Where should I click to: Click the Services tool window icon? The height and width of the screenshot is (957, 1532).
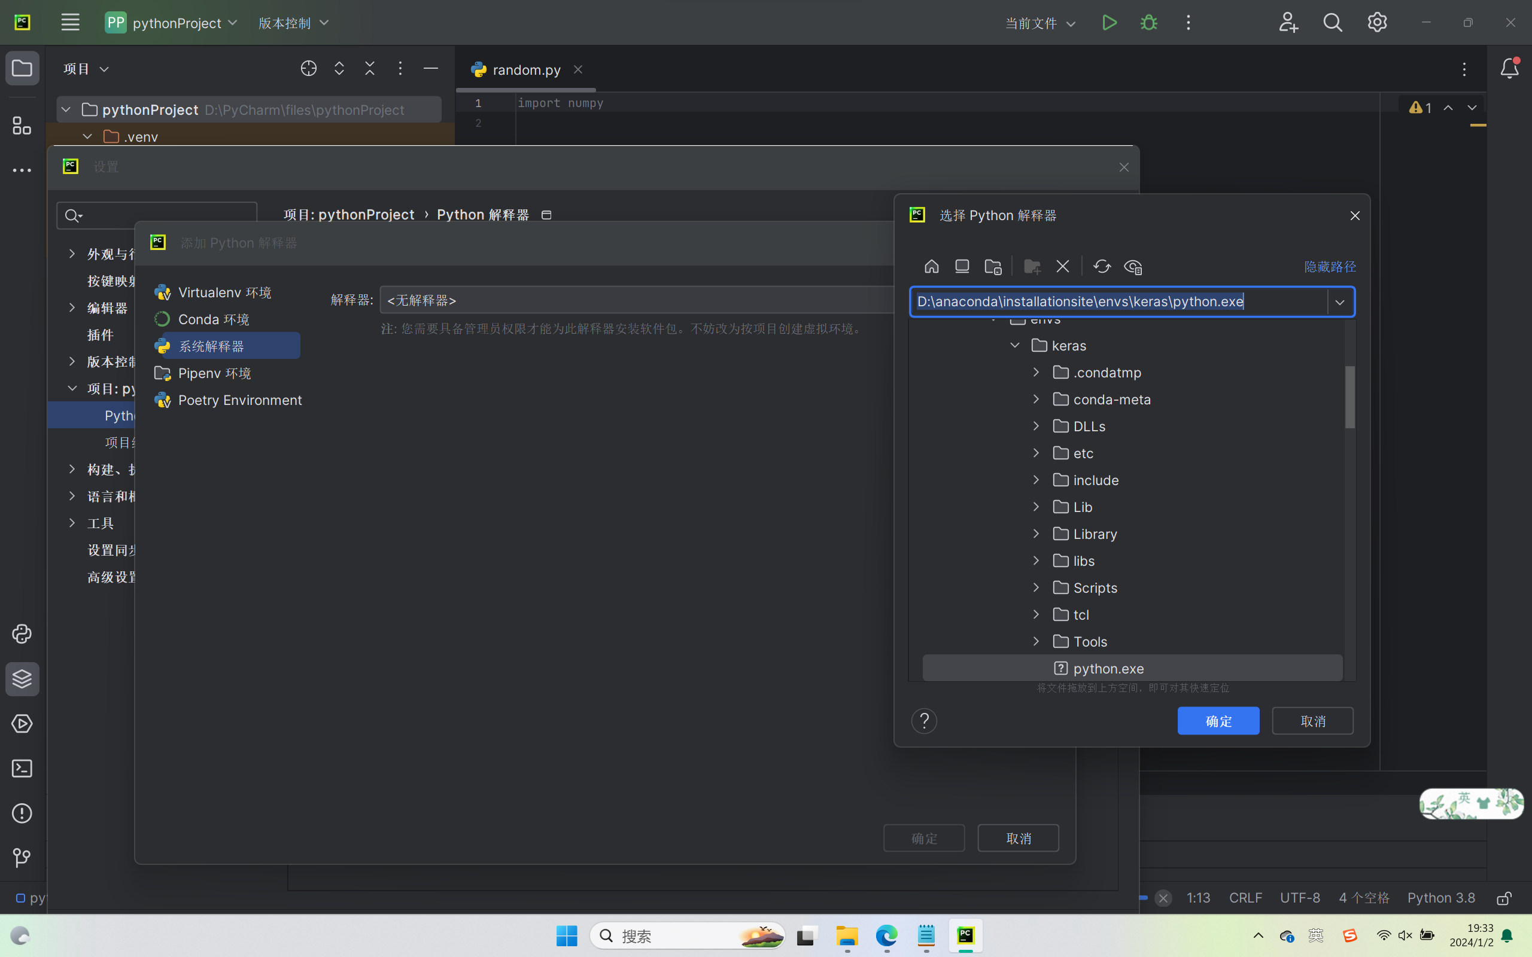22,724
